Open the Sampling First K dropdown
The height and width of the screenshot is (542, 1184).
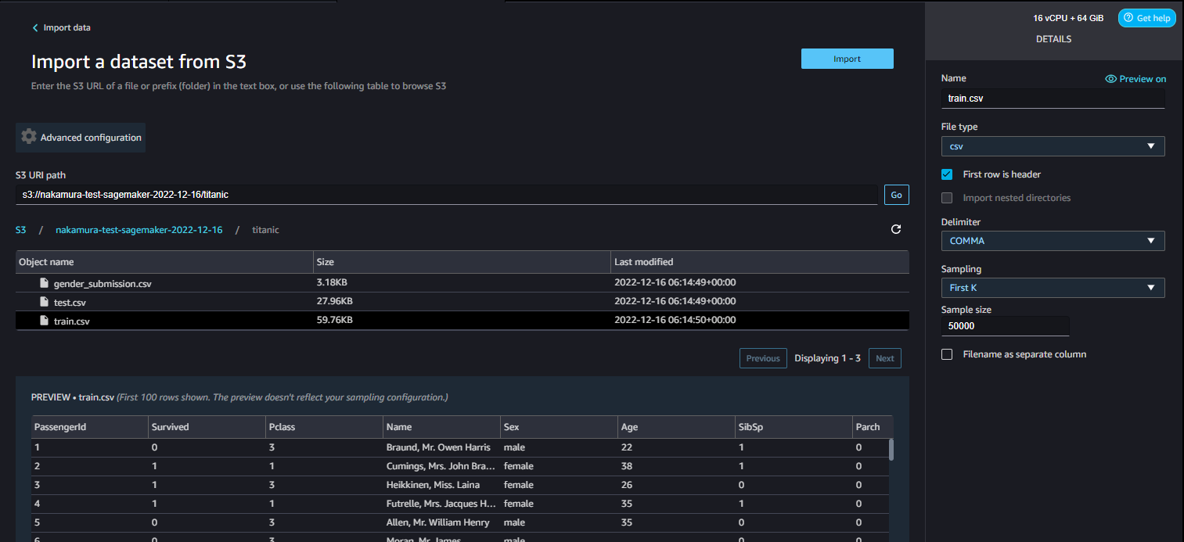1052,288
